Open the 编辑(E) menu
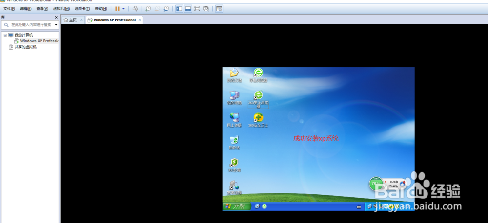488x223 pixels. click(x=25, y=9)
